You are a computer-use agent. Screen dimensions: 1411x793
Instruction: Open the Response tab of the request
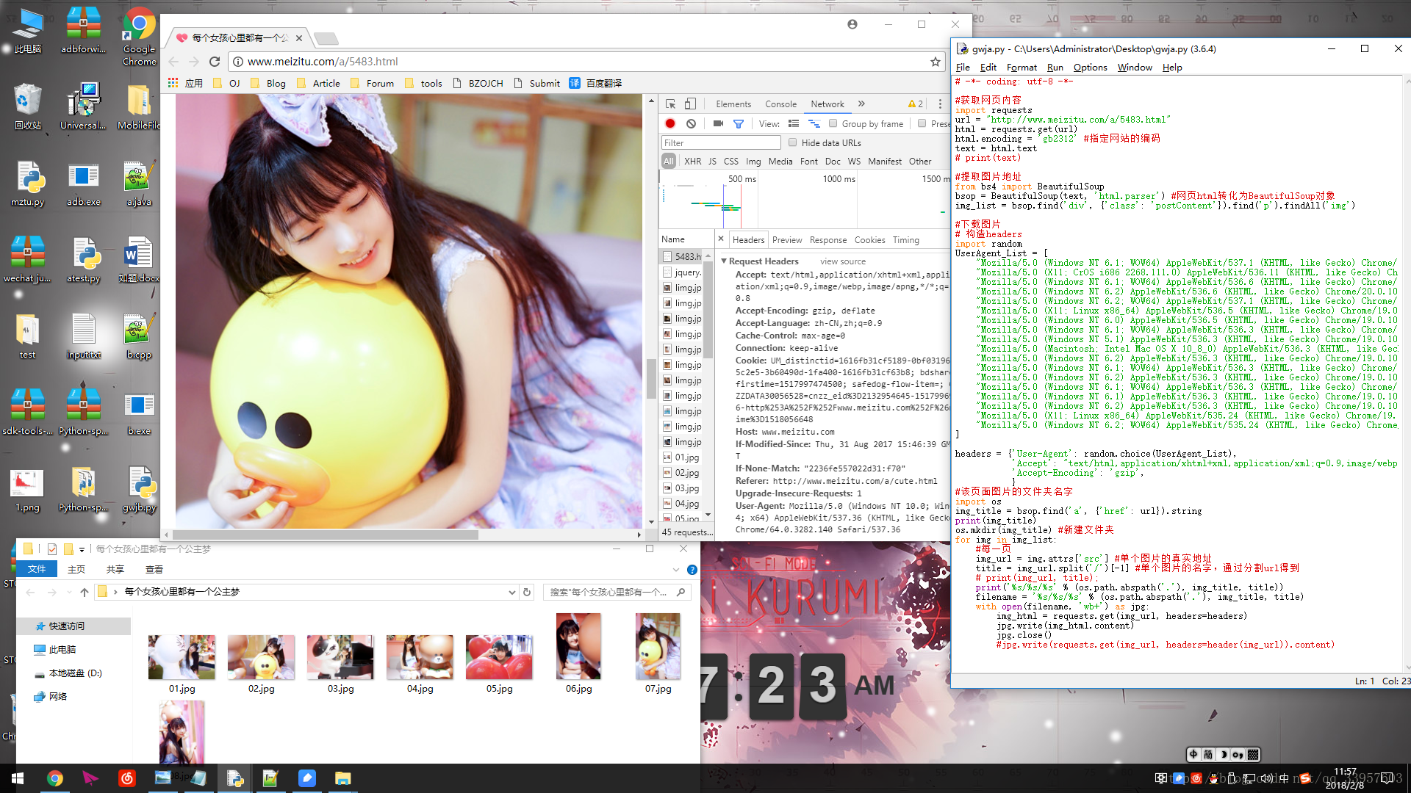[x=828, y=240]
